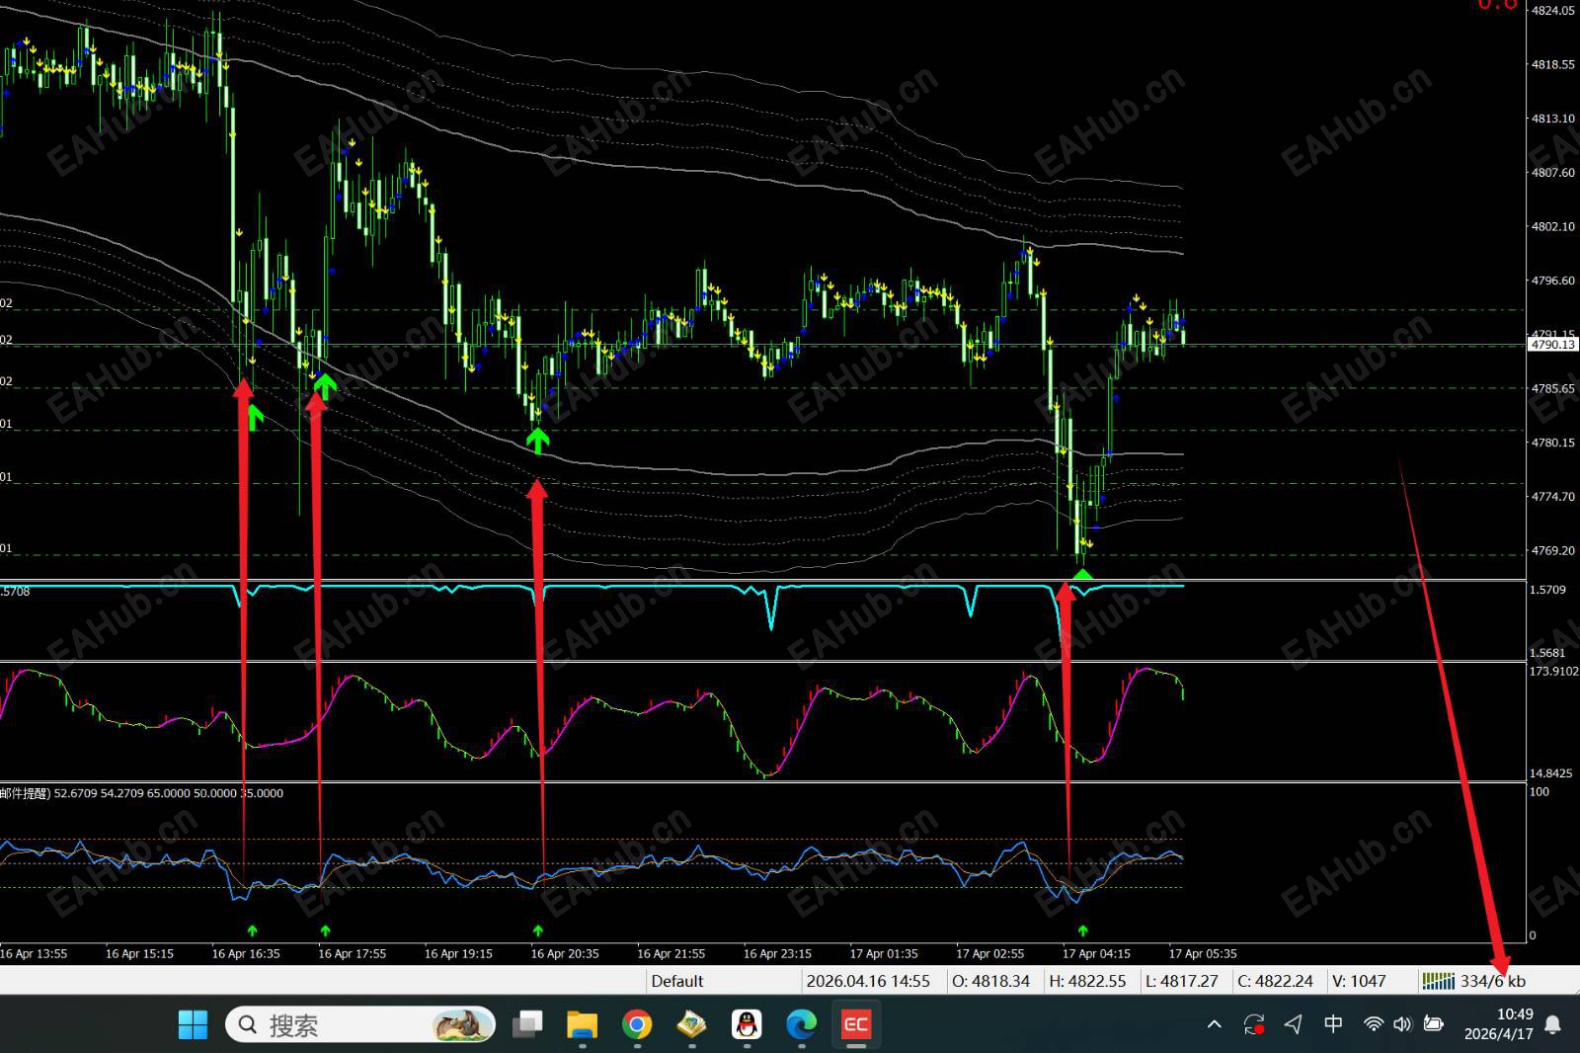Click the close price C: 4822.24
Viewport: 1580px width, 1053px height.
(1276, 981)
